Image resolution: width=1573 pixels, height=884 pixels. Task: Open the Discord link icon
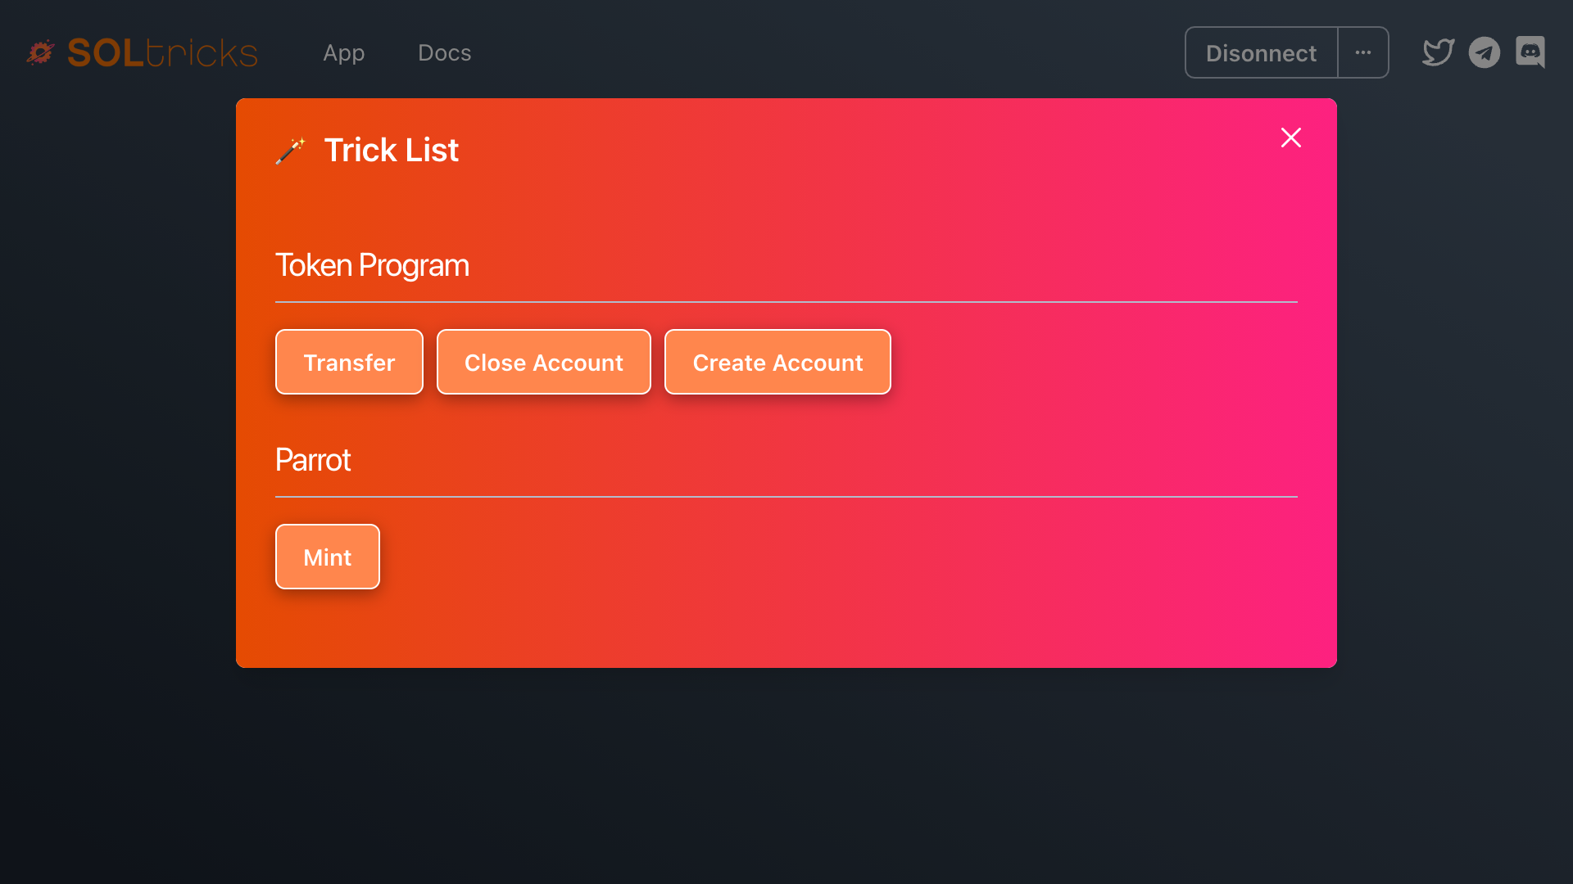[x=1530, y=52]
